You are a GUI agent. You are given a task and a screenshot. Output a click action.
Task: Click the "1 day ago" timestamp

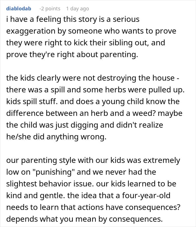click(x=77, y=9)
